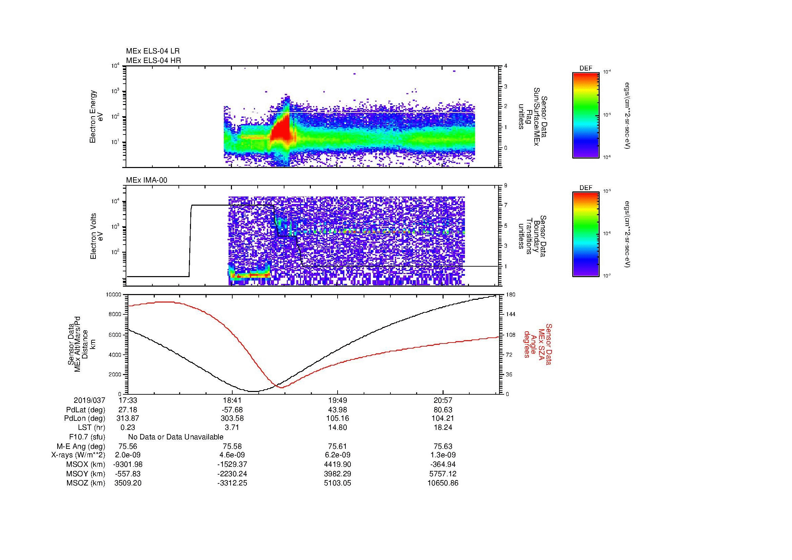Click the 'Boundary Transitions' right axis label
792x560 pixels.
tap(533, 236)
